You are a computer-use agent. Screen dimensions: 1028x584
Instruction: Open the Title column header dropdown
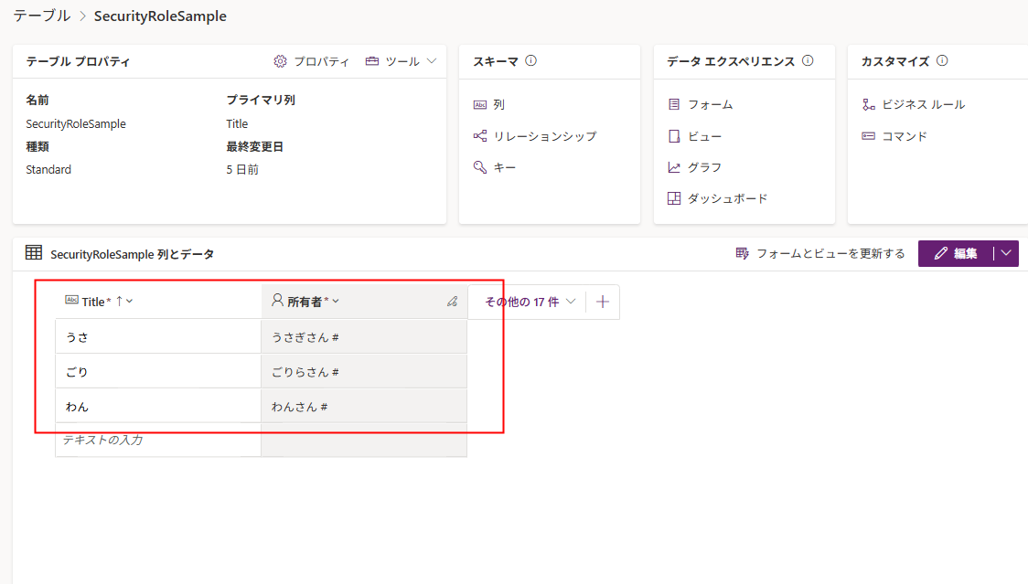(129, 302)
